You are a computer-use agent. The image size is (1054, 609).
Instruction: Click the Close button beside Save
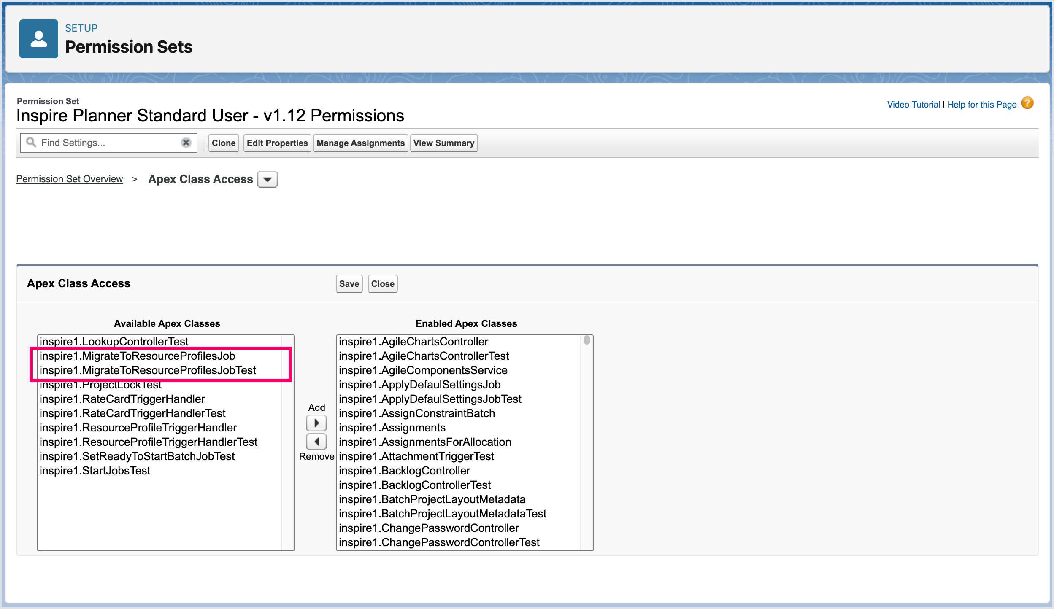click(383, 284)
